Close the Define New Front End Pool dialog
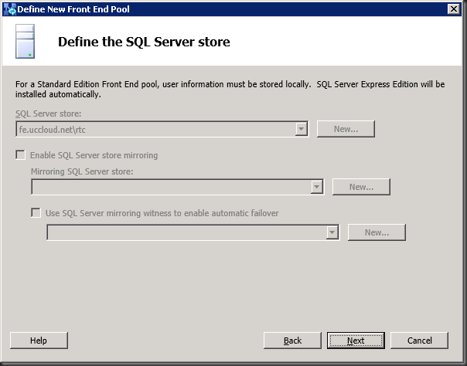 pyautogui.click(x=454, y=9)
